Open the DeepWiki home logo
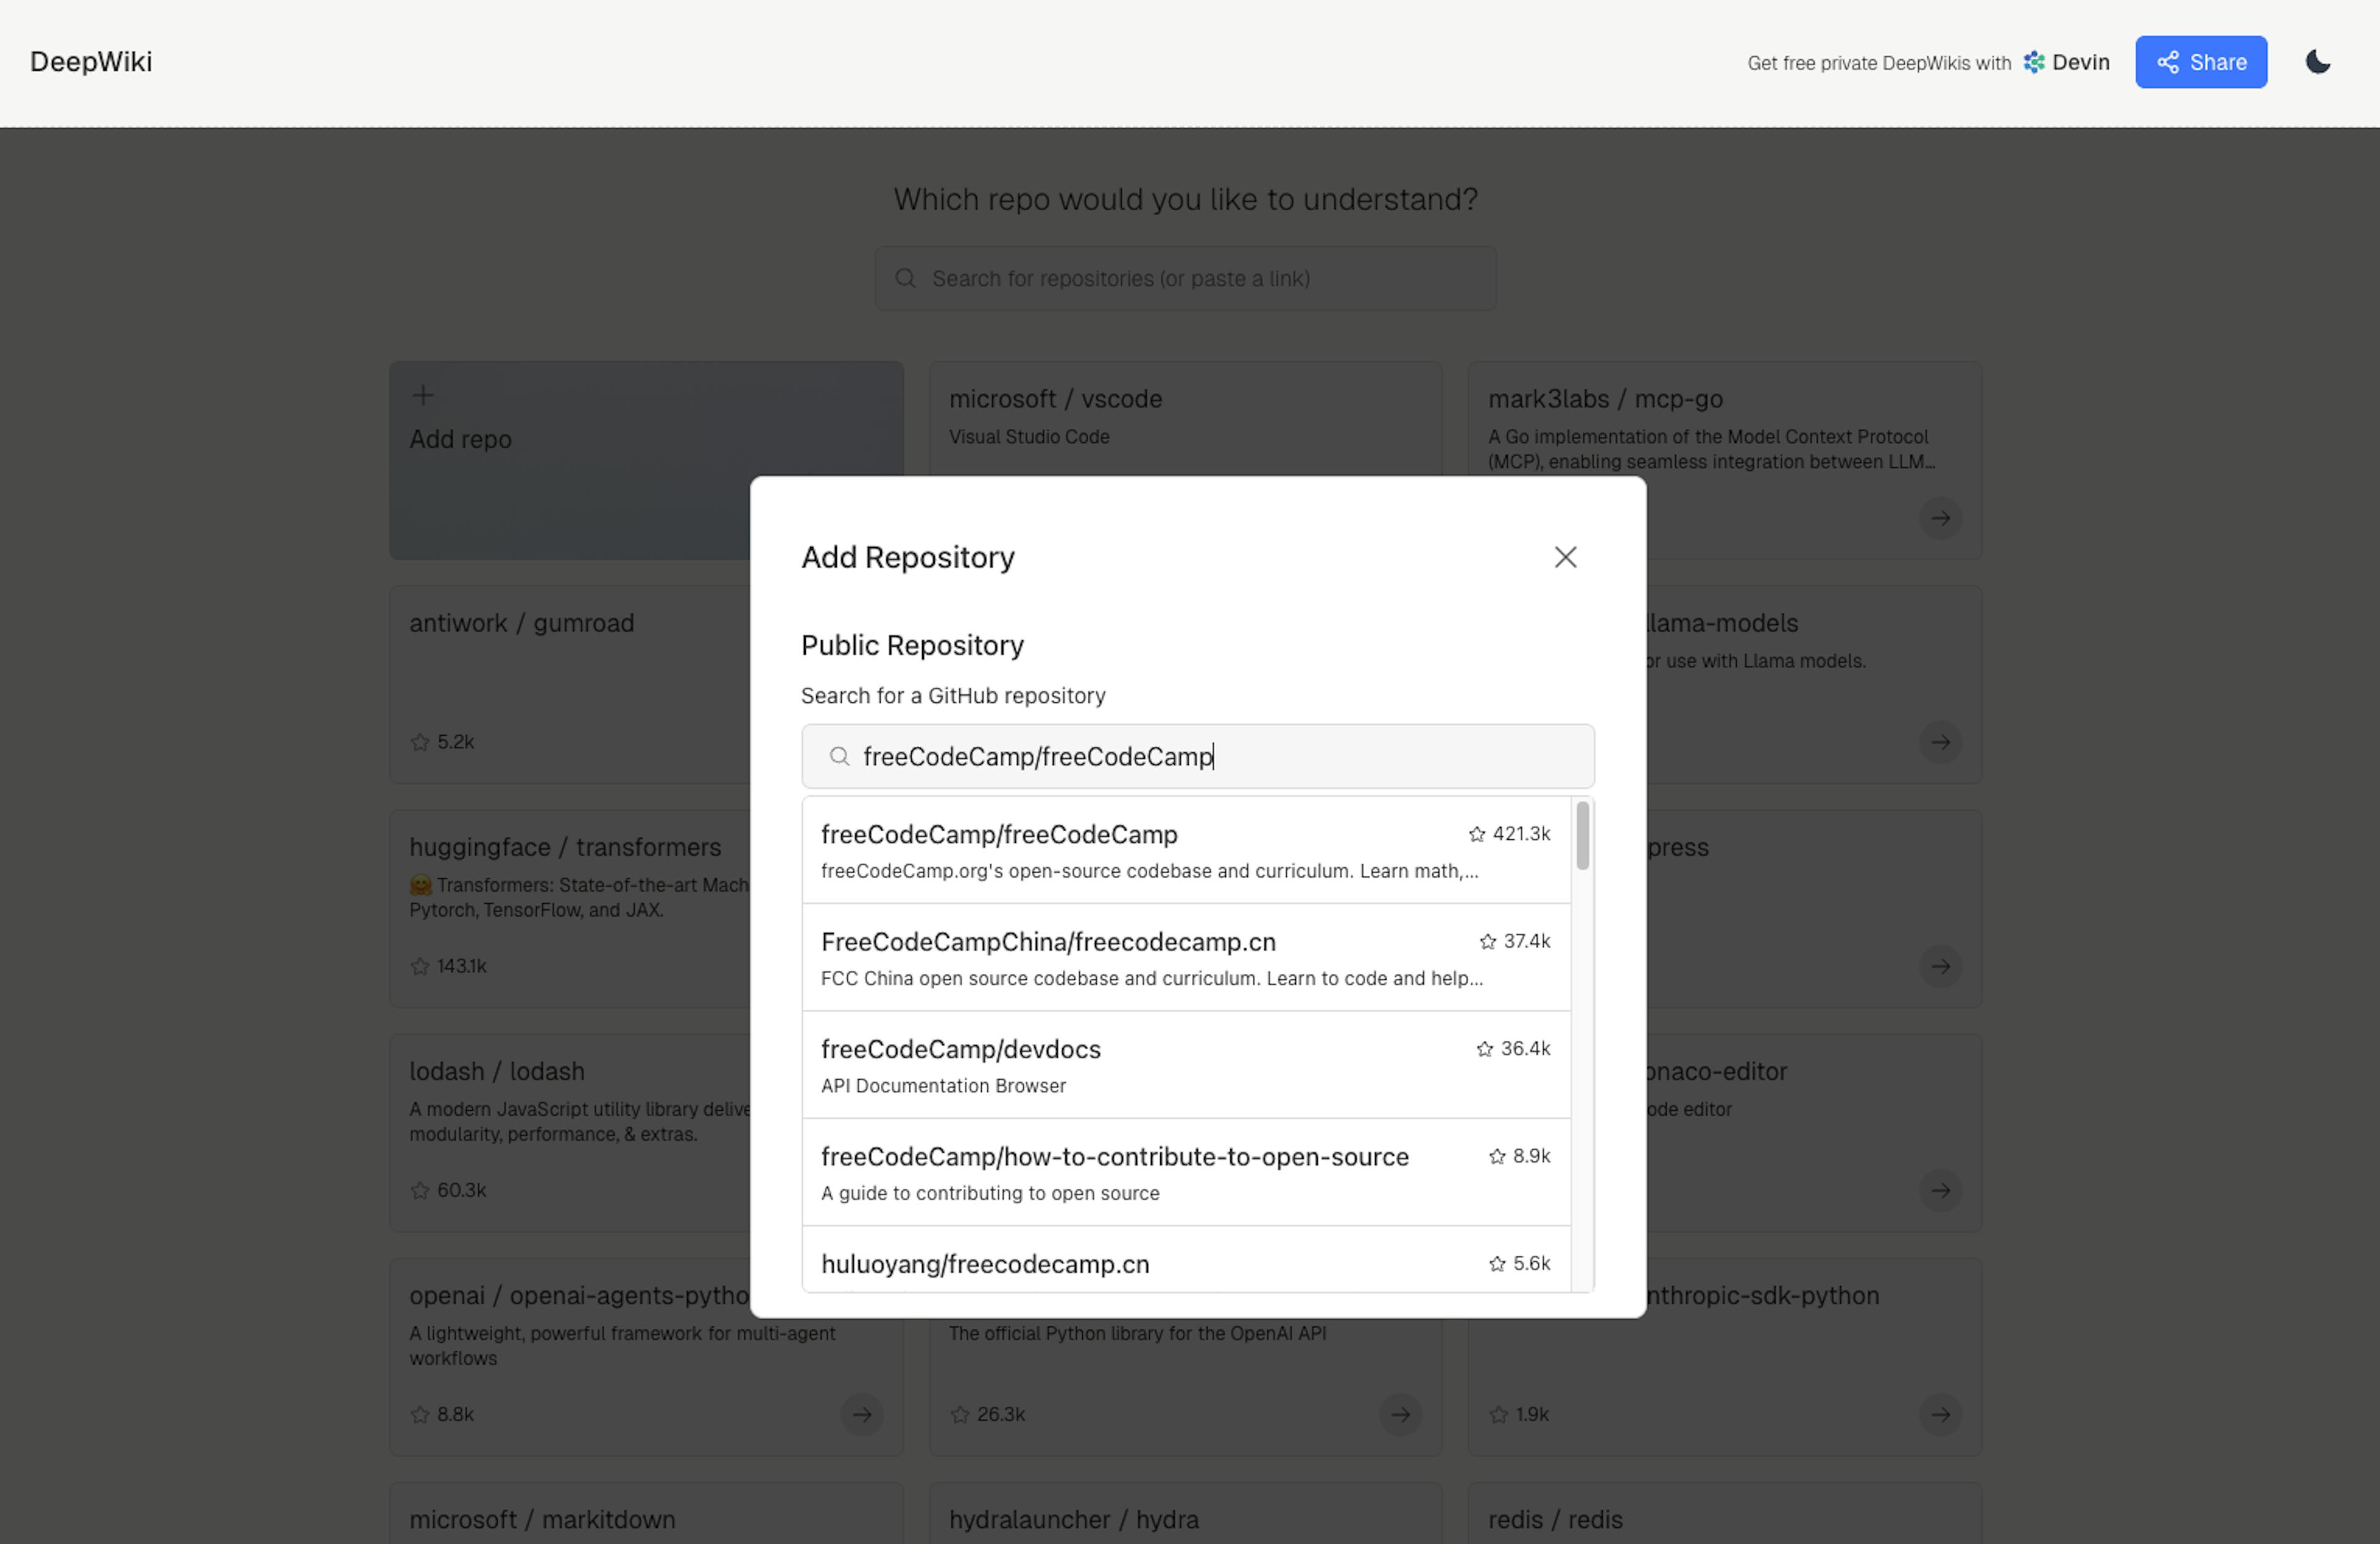 (91, 61)
